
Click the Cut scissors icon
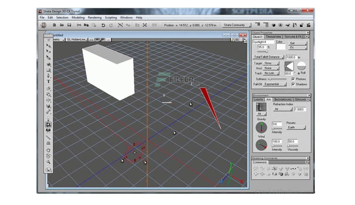(x=79, y=25)
